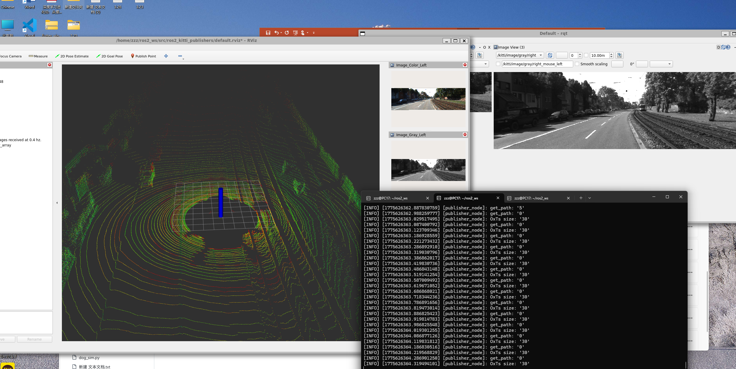This screenshot has height=369, width=736.
Task: Click the help icon left of Image View (3)
Action: tap(473, 47)
